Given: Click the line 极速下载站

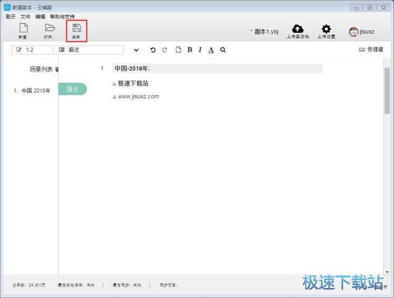Looking at the screenshot, I should click(133, 84).
